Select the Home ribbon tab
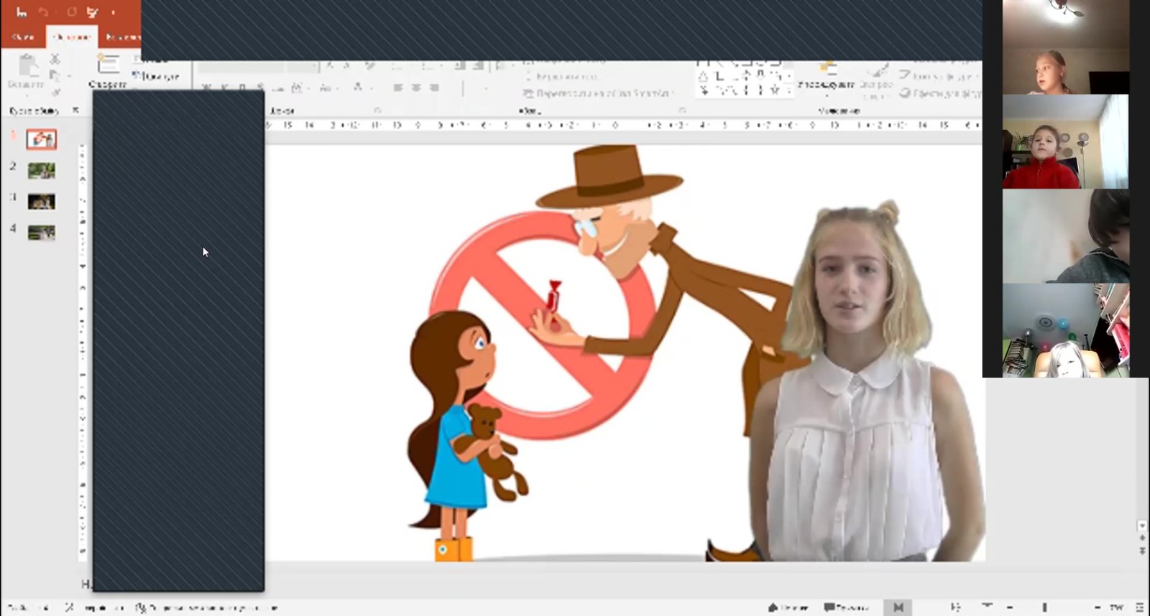Screen dimensions: 1150x616 coord(71,37)
